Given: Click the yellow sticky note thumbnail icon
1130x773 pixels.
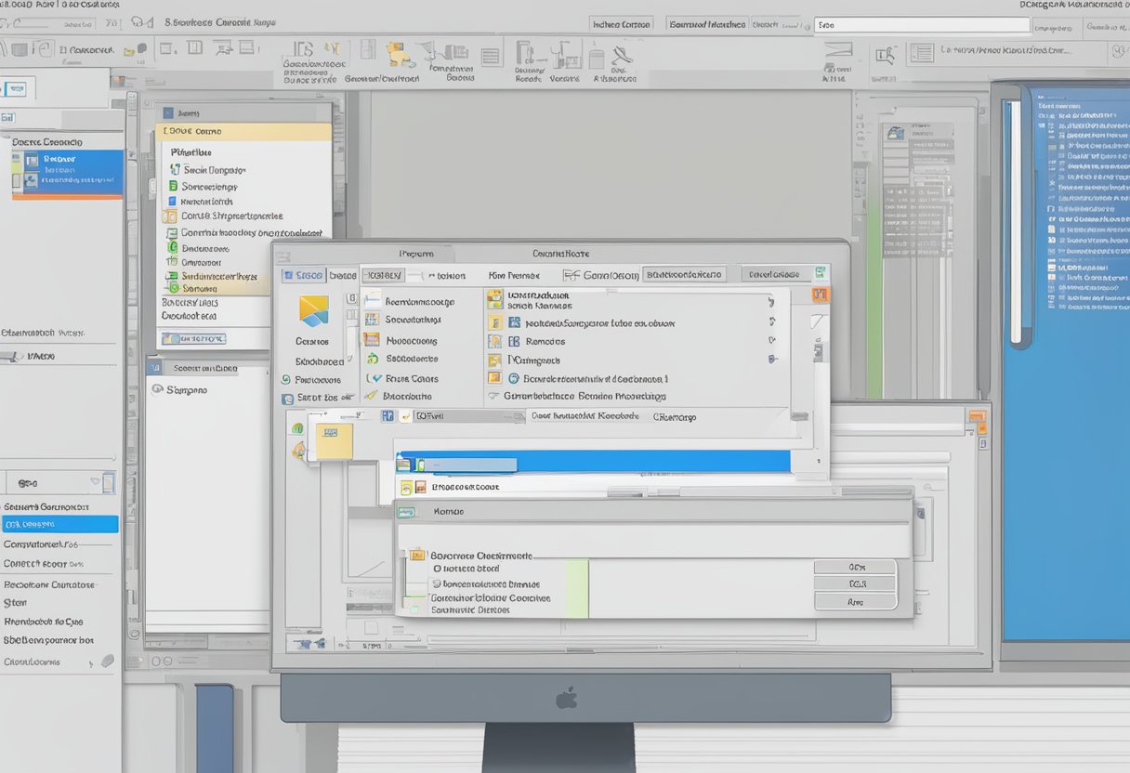Looking at the screenshot, I should [x=334, y=441].
